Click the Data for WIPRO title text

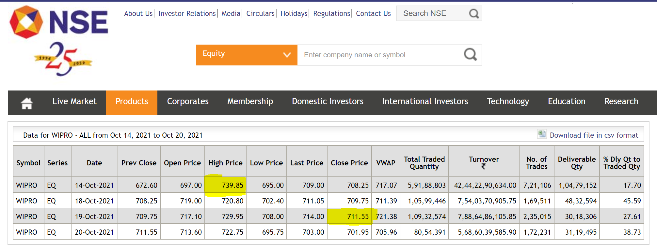pyautogui.click(x=113, y=135)
